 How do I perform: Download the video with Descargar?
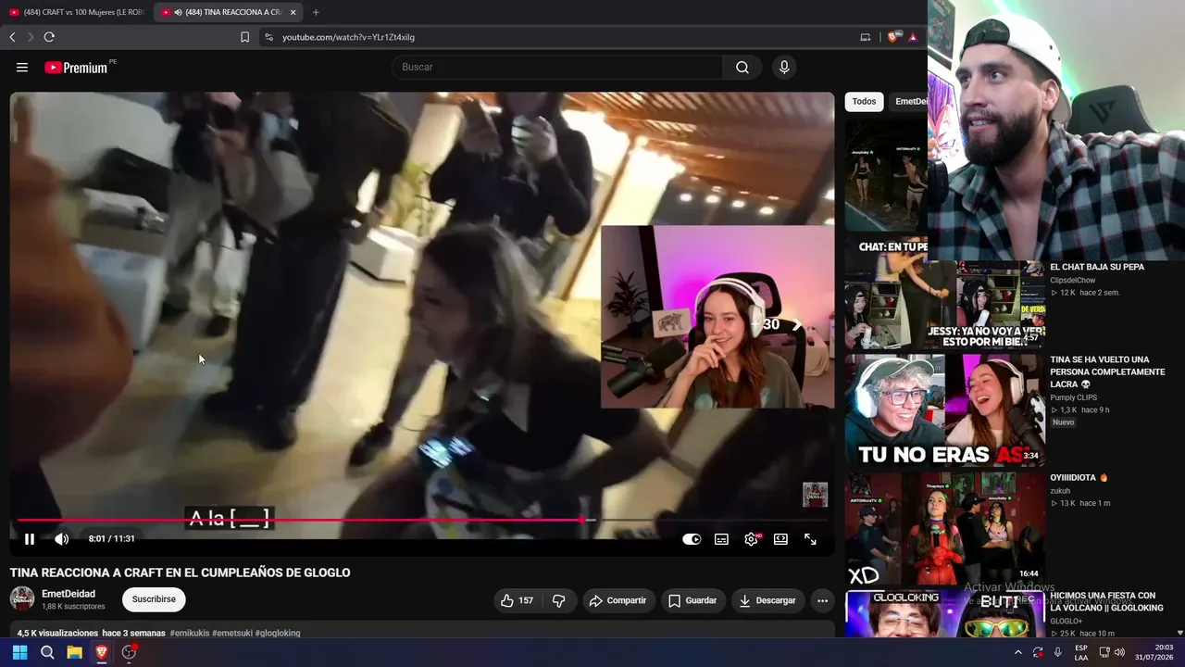point(767,600)
